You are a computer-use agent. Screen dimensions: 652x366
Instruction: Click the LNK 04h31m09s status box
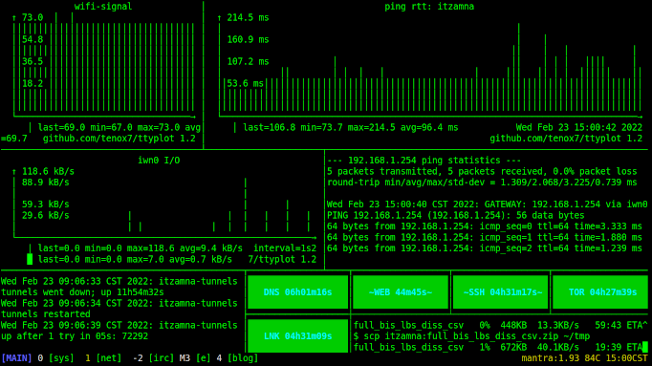point(297,336)
